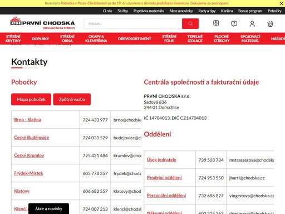The image size is (285, 214).
Task: Open the store locator icon in header
Action: 216,23
